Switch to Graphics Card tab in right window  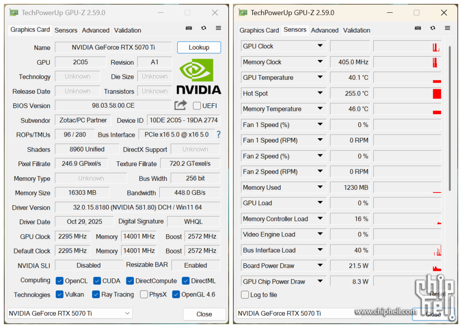(x=259, y=30)
